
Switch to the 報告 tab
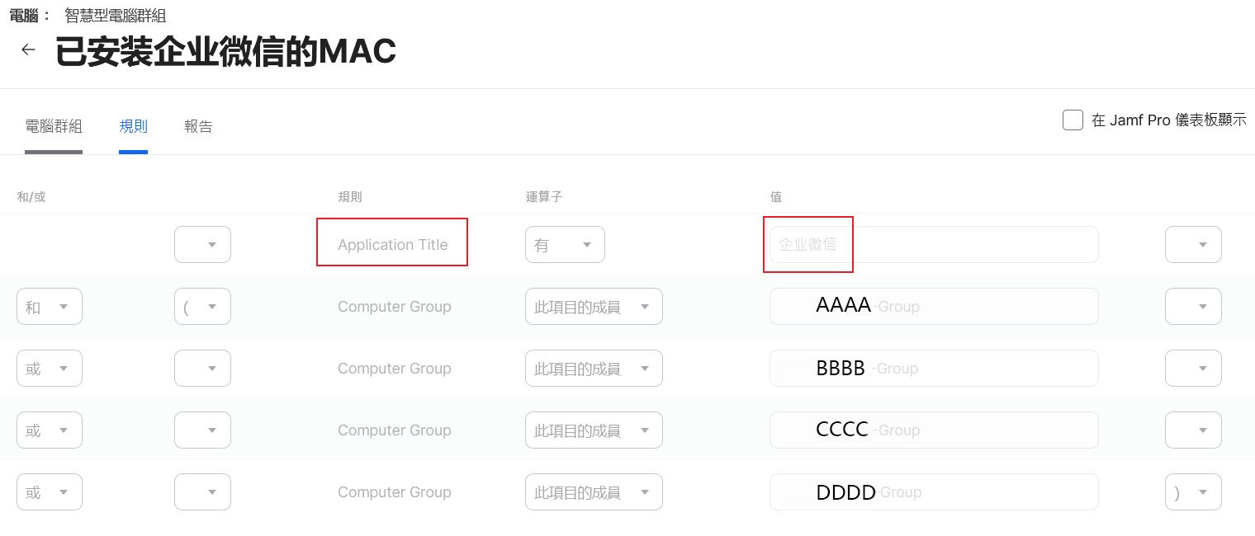coord(198,126)
